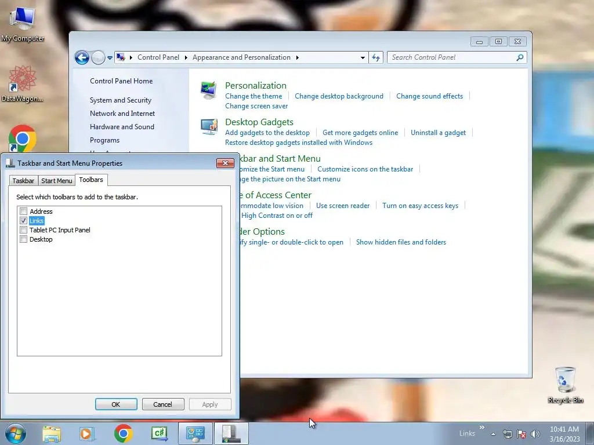This screenshot has width=594, height=445.
Task: Open Programs category
Action: tap(104, 140)
